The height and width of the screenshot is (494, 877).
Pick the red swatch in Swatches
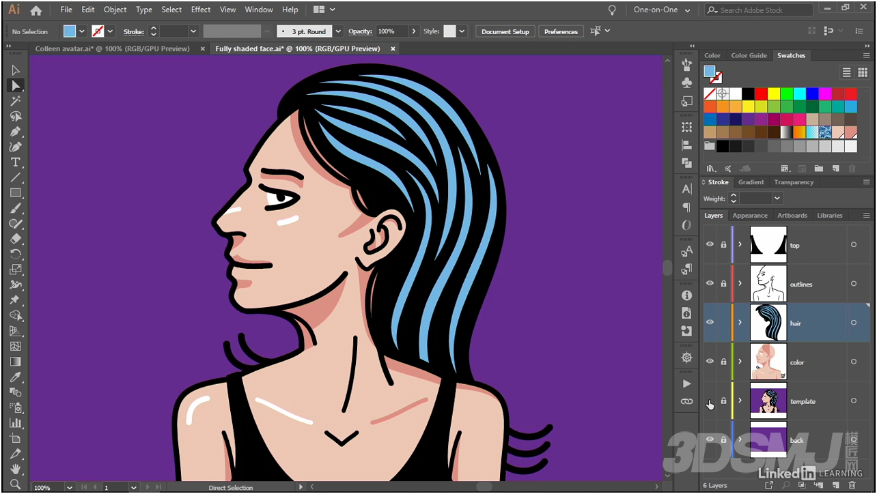click(x=761, y=93)
